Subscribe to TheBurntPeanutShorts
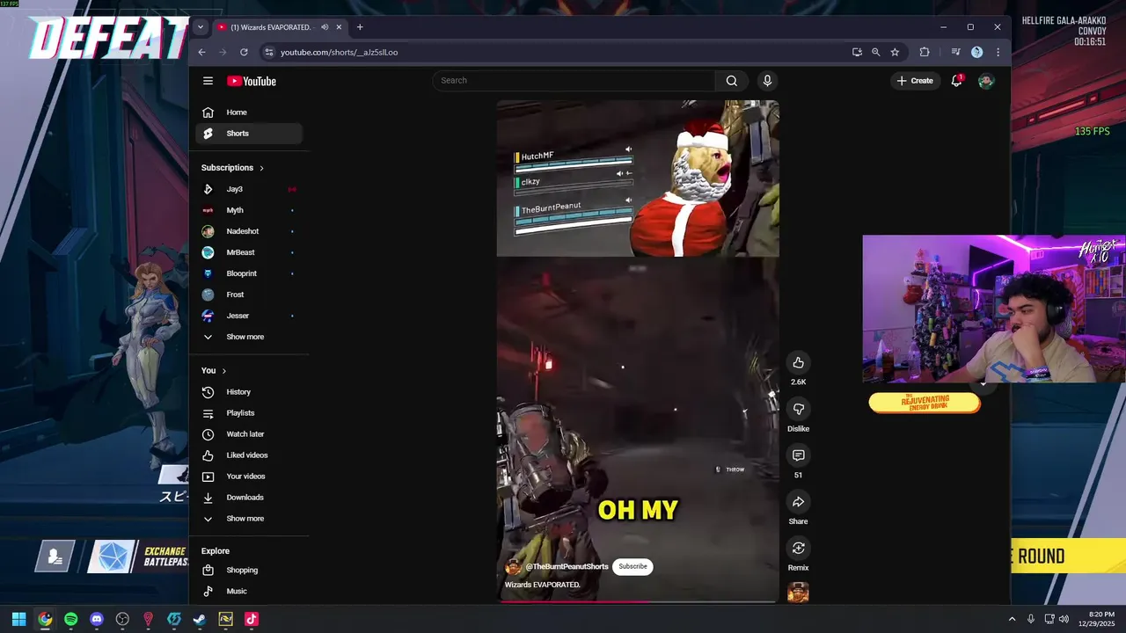This screenshot has height=633, width=1126. click(x=632, y=567)
